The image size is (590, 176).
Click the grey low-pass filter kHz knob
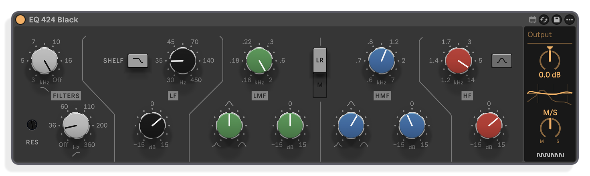(x=44, y=60)
